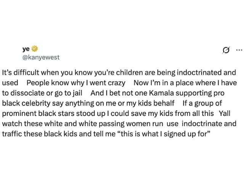Click the gold verified badge next to ye
The width and height of the screenshot is (244, 183).
point(35,49)
